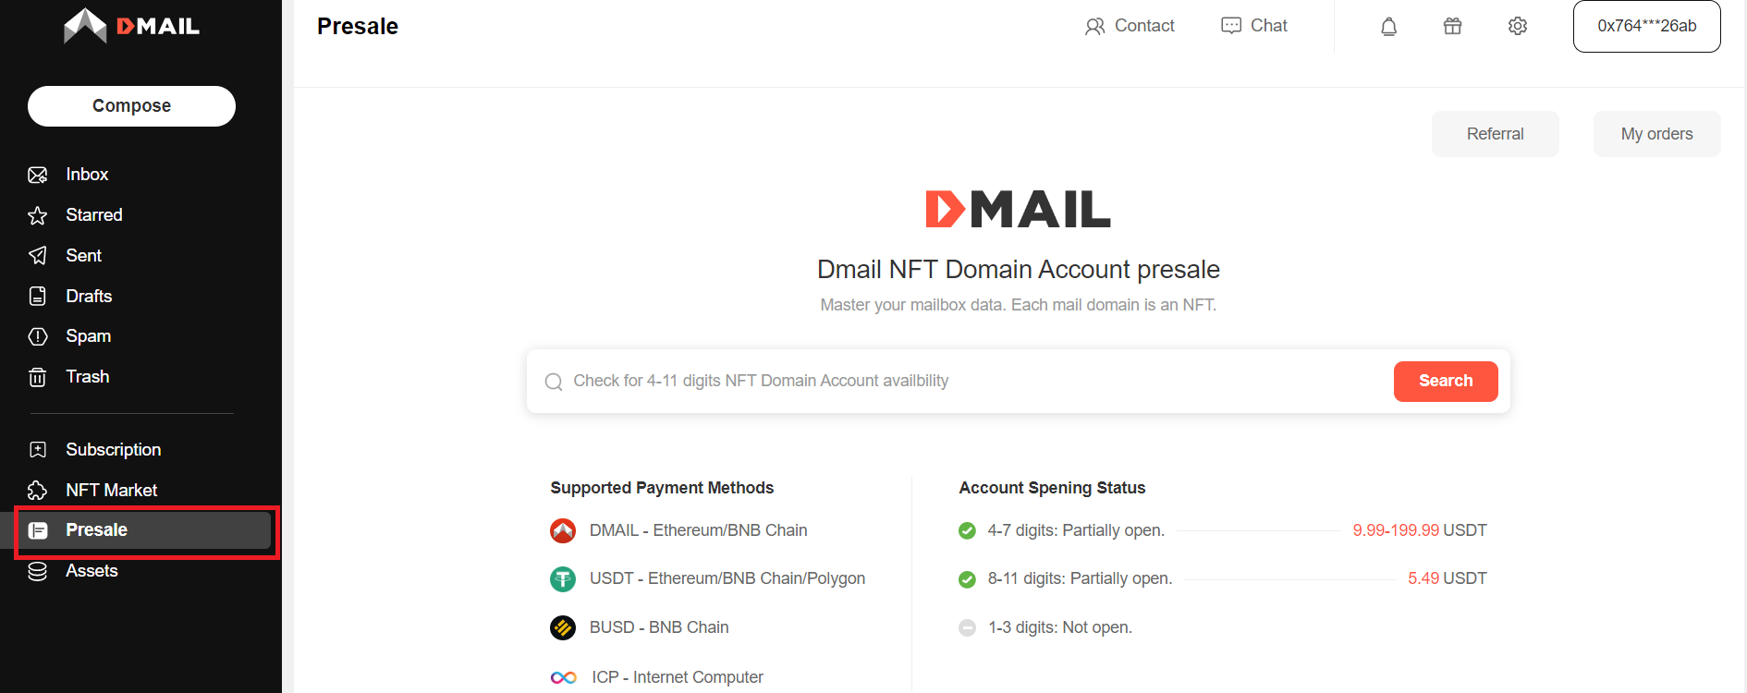Click the gift rewards icon
Image resolution: width=1747 pixels, height=693 pixels.
[x=1452, y=26]
